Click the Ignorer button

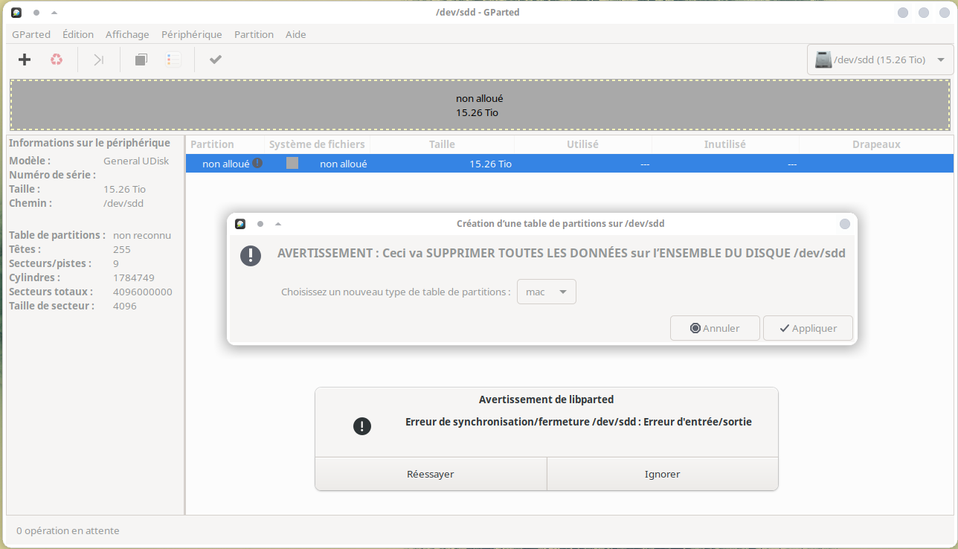click(663, 474)
